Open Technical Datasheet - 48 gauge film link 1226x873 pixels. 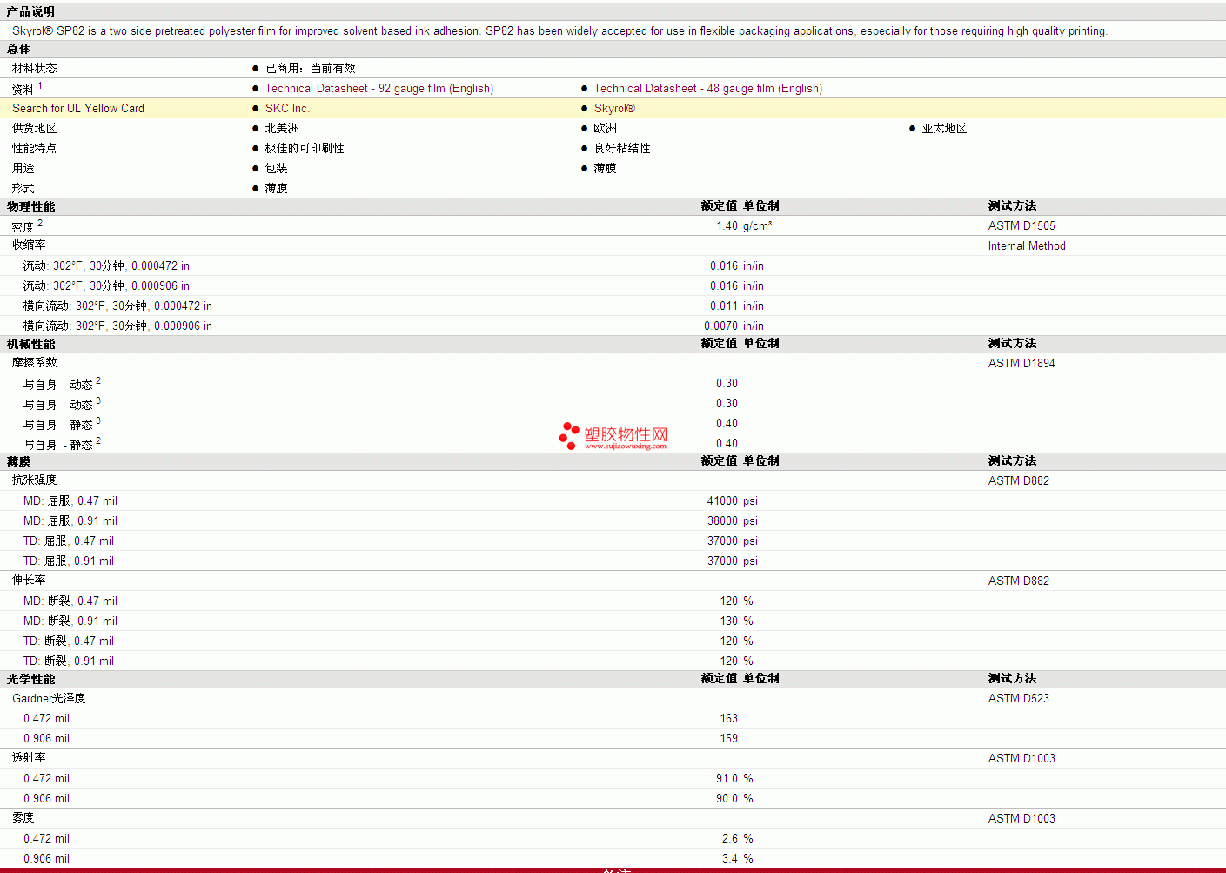pyautogui.click(x=708, y=88)
